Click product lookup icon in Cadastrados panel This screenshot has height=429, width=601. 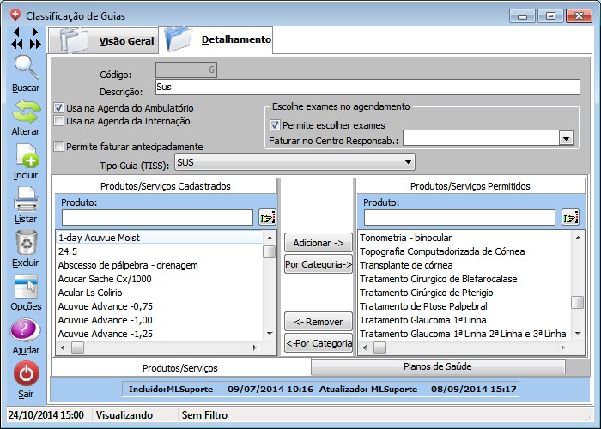tap(267, 217)
